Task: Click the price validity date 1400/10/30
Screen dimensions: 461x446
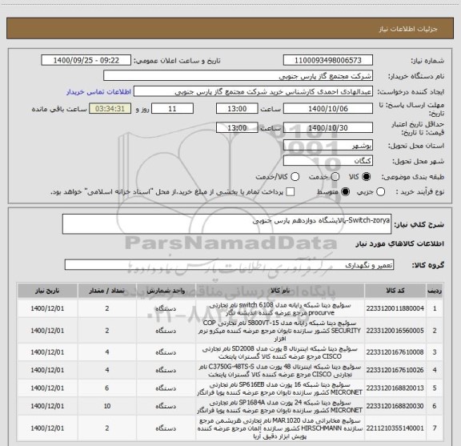Action: click(328, 127)
